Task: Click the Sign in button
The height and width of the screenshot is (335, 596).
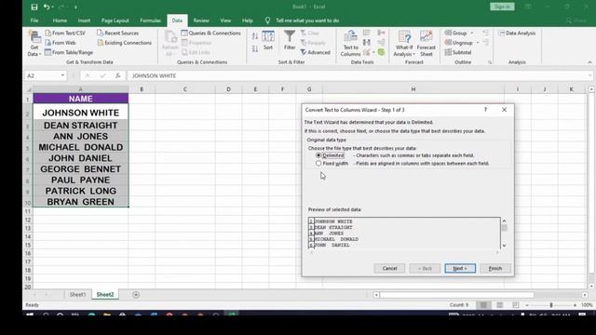Action: click(502, 7)
